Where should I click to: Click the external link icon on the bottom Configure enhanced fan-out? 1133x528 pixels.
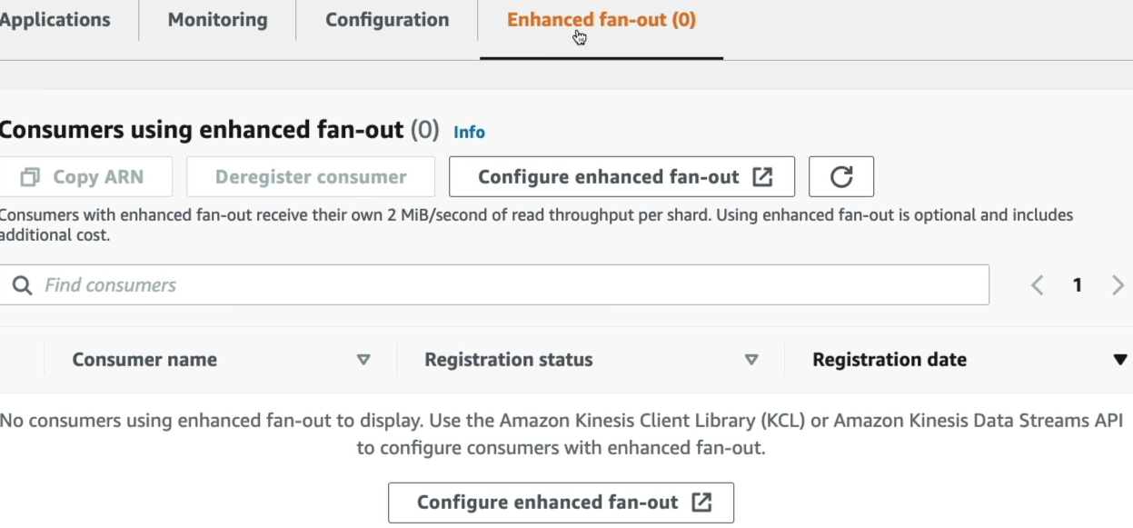(x=701, y=503)
